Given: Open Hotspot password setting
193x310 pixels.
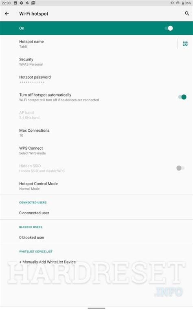Looking at the screenshot, I should pyautogui.click(x=96, y=79).
